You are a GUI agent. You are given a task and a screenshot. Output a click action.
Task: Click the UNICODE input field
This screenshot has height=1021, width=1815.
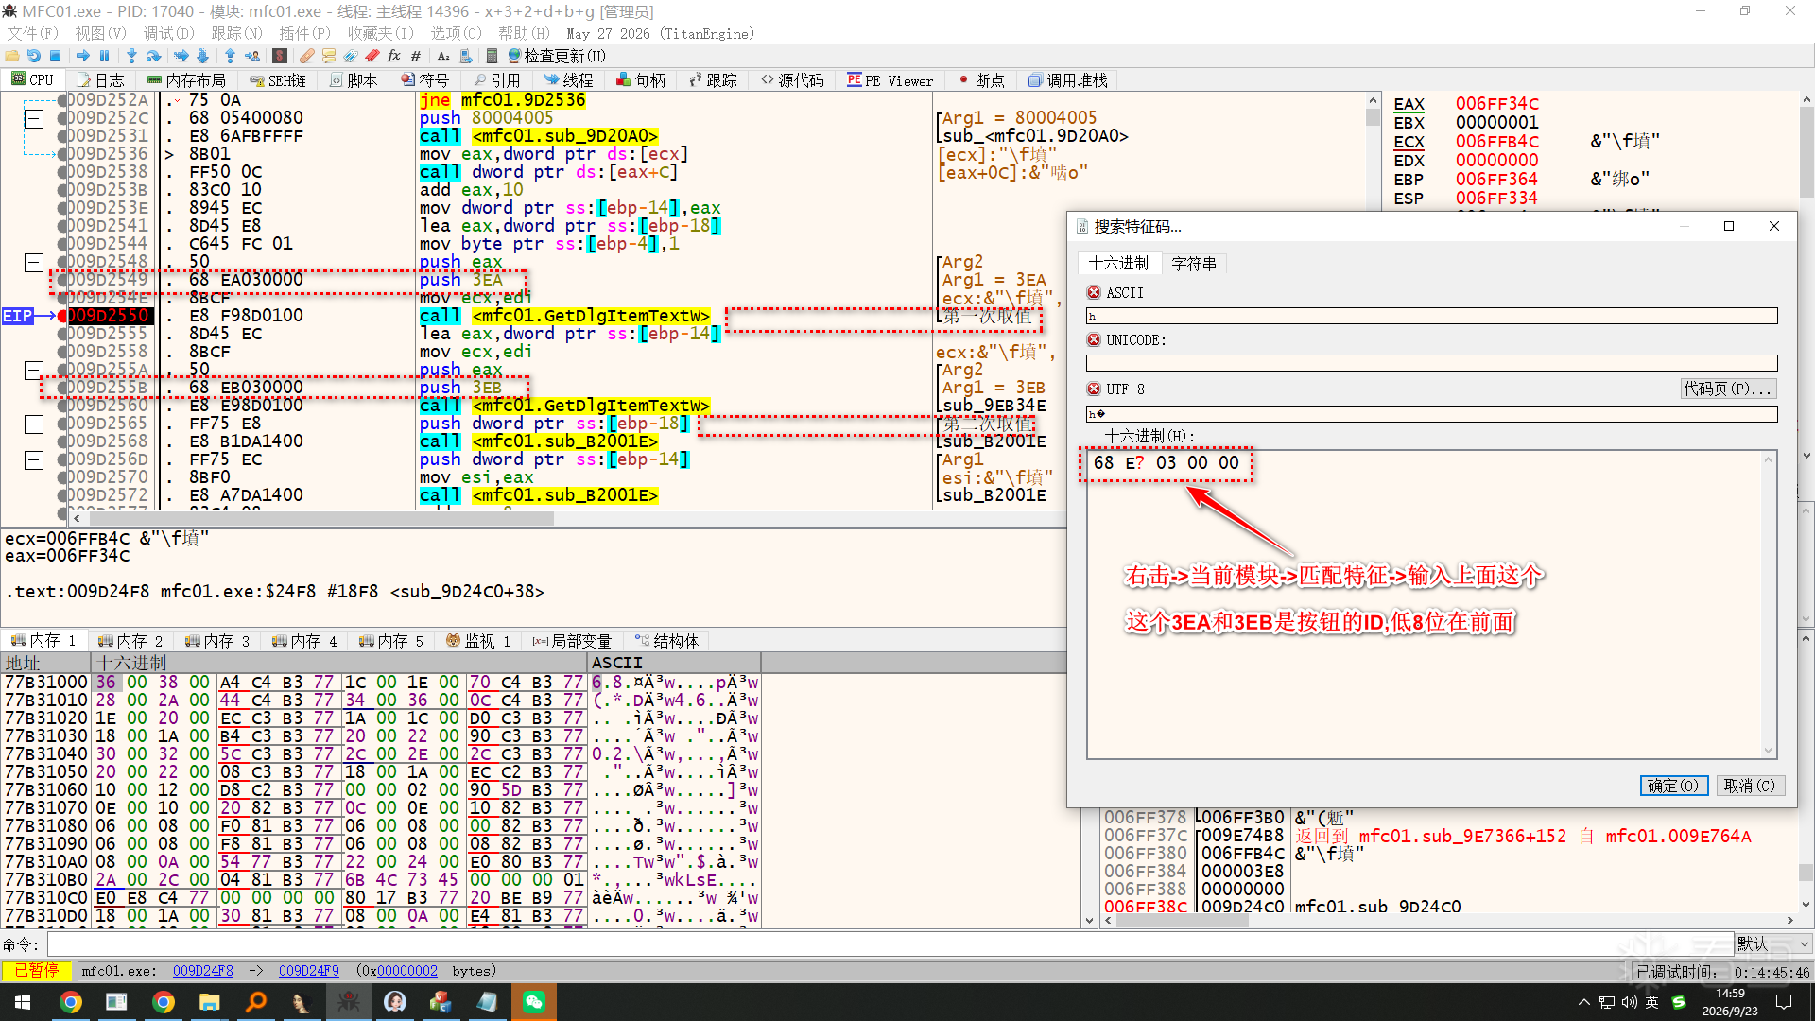1431,363
